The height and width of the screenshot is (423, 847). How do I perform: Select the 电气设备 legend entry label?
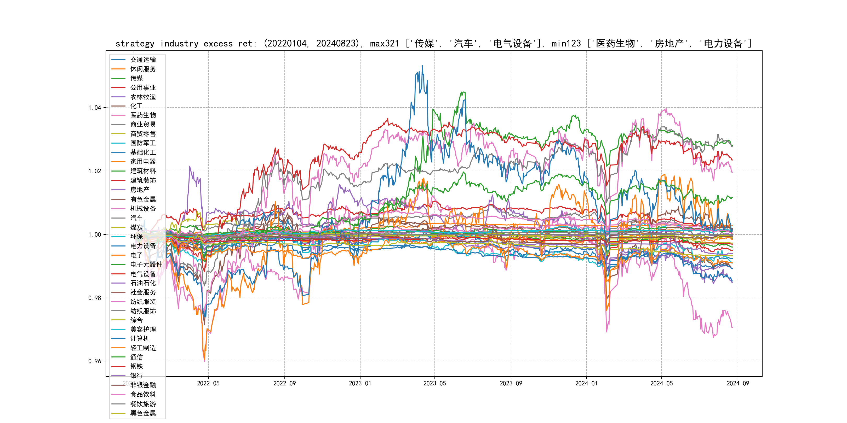point(143,274)
